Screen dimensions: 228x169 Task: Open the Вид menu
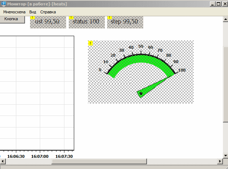[x=33, y=12]
